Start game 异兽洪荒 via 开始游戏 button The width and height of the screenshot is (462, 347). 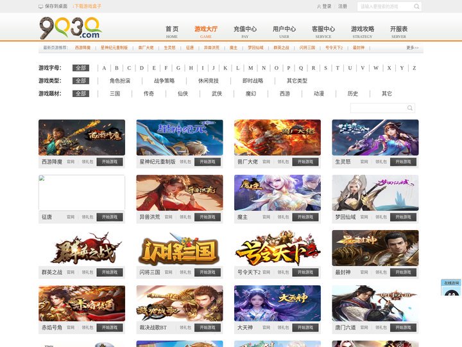207,217
